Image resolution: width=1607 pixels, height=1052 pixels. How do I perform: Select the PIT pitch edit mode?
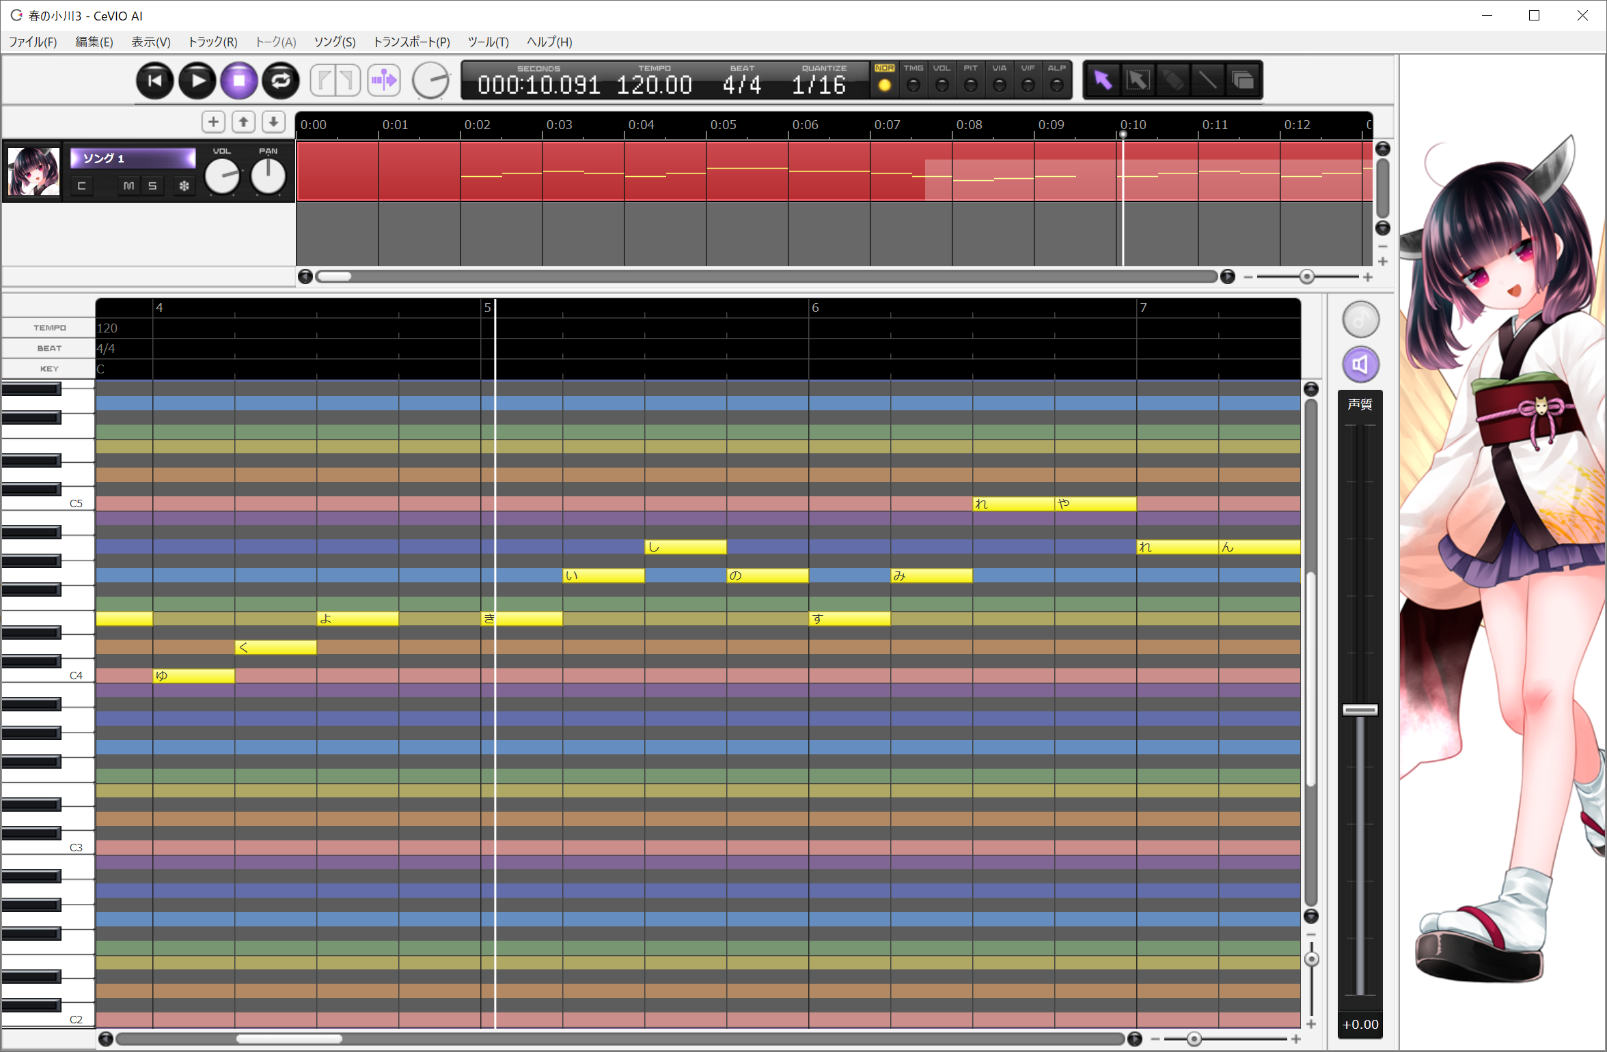[970, 80]
